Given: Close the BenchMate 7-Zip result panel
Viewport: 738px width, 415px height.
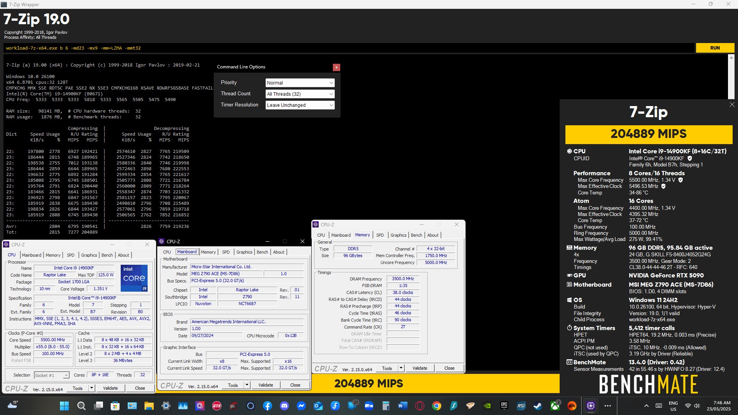Looking at the screenshot, I should (x=732, y=105).
